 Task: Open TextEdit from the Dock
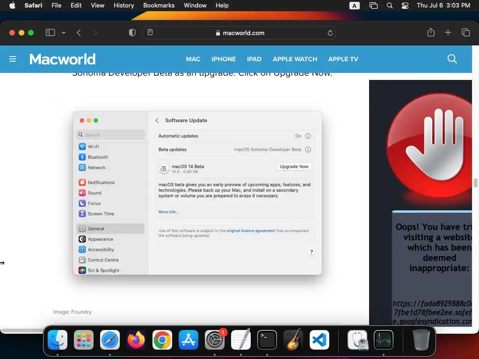click(241, 340)
